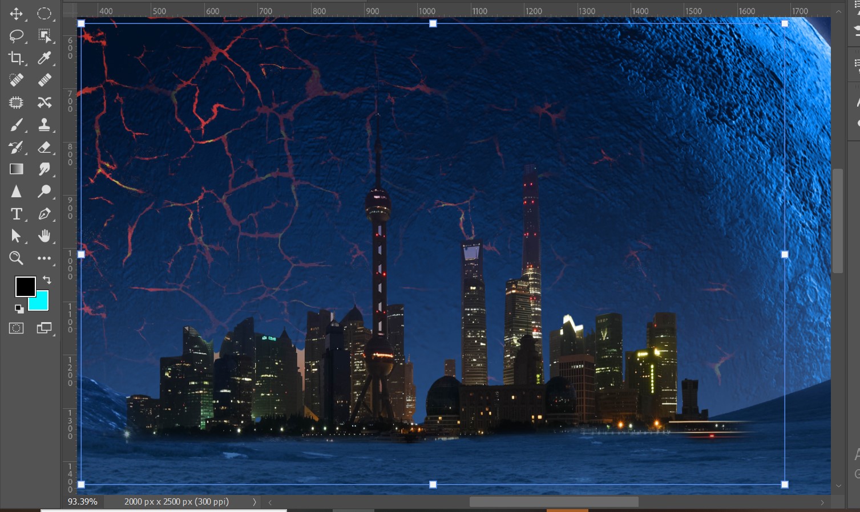Image resolution: width=860 pixels, height=512 pixels.
Task: Reset to default black and white colors
Action: coord(19,309)
